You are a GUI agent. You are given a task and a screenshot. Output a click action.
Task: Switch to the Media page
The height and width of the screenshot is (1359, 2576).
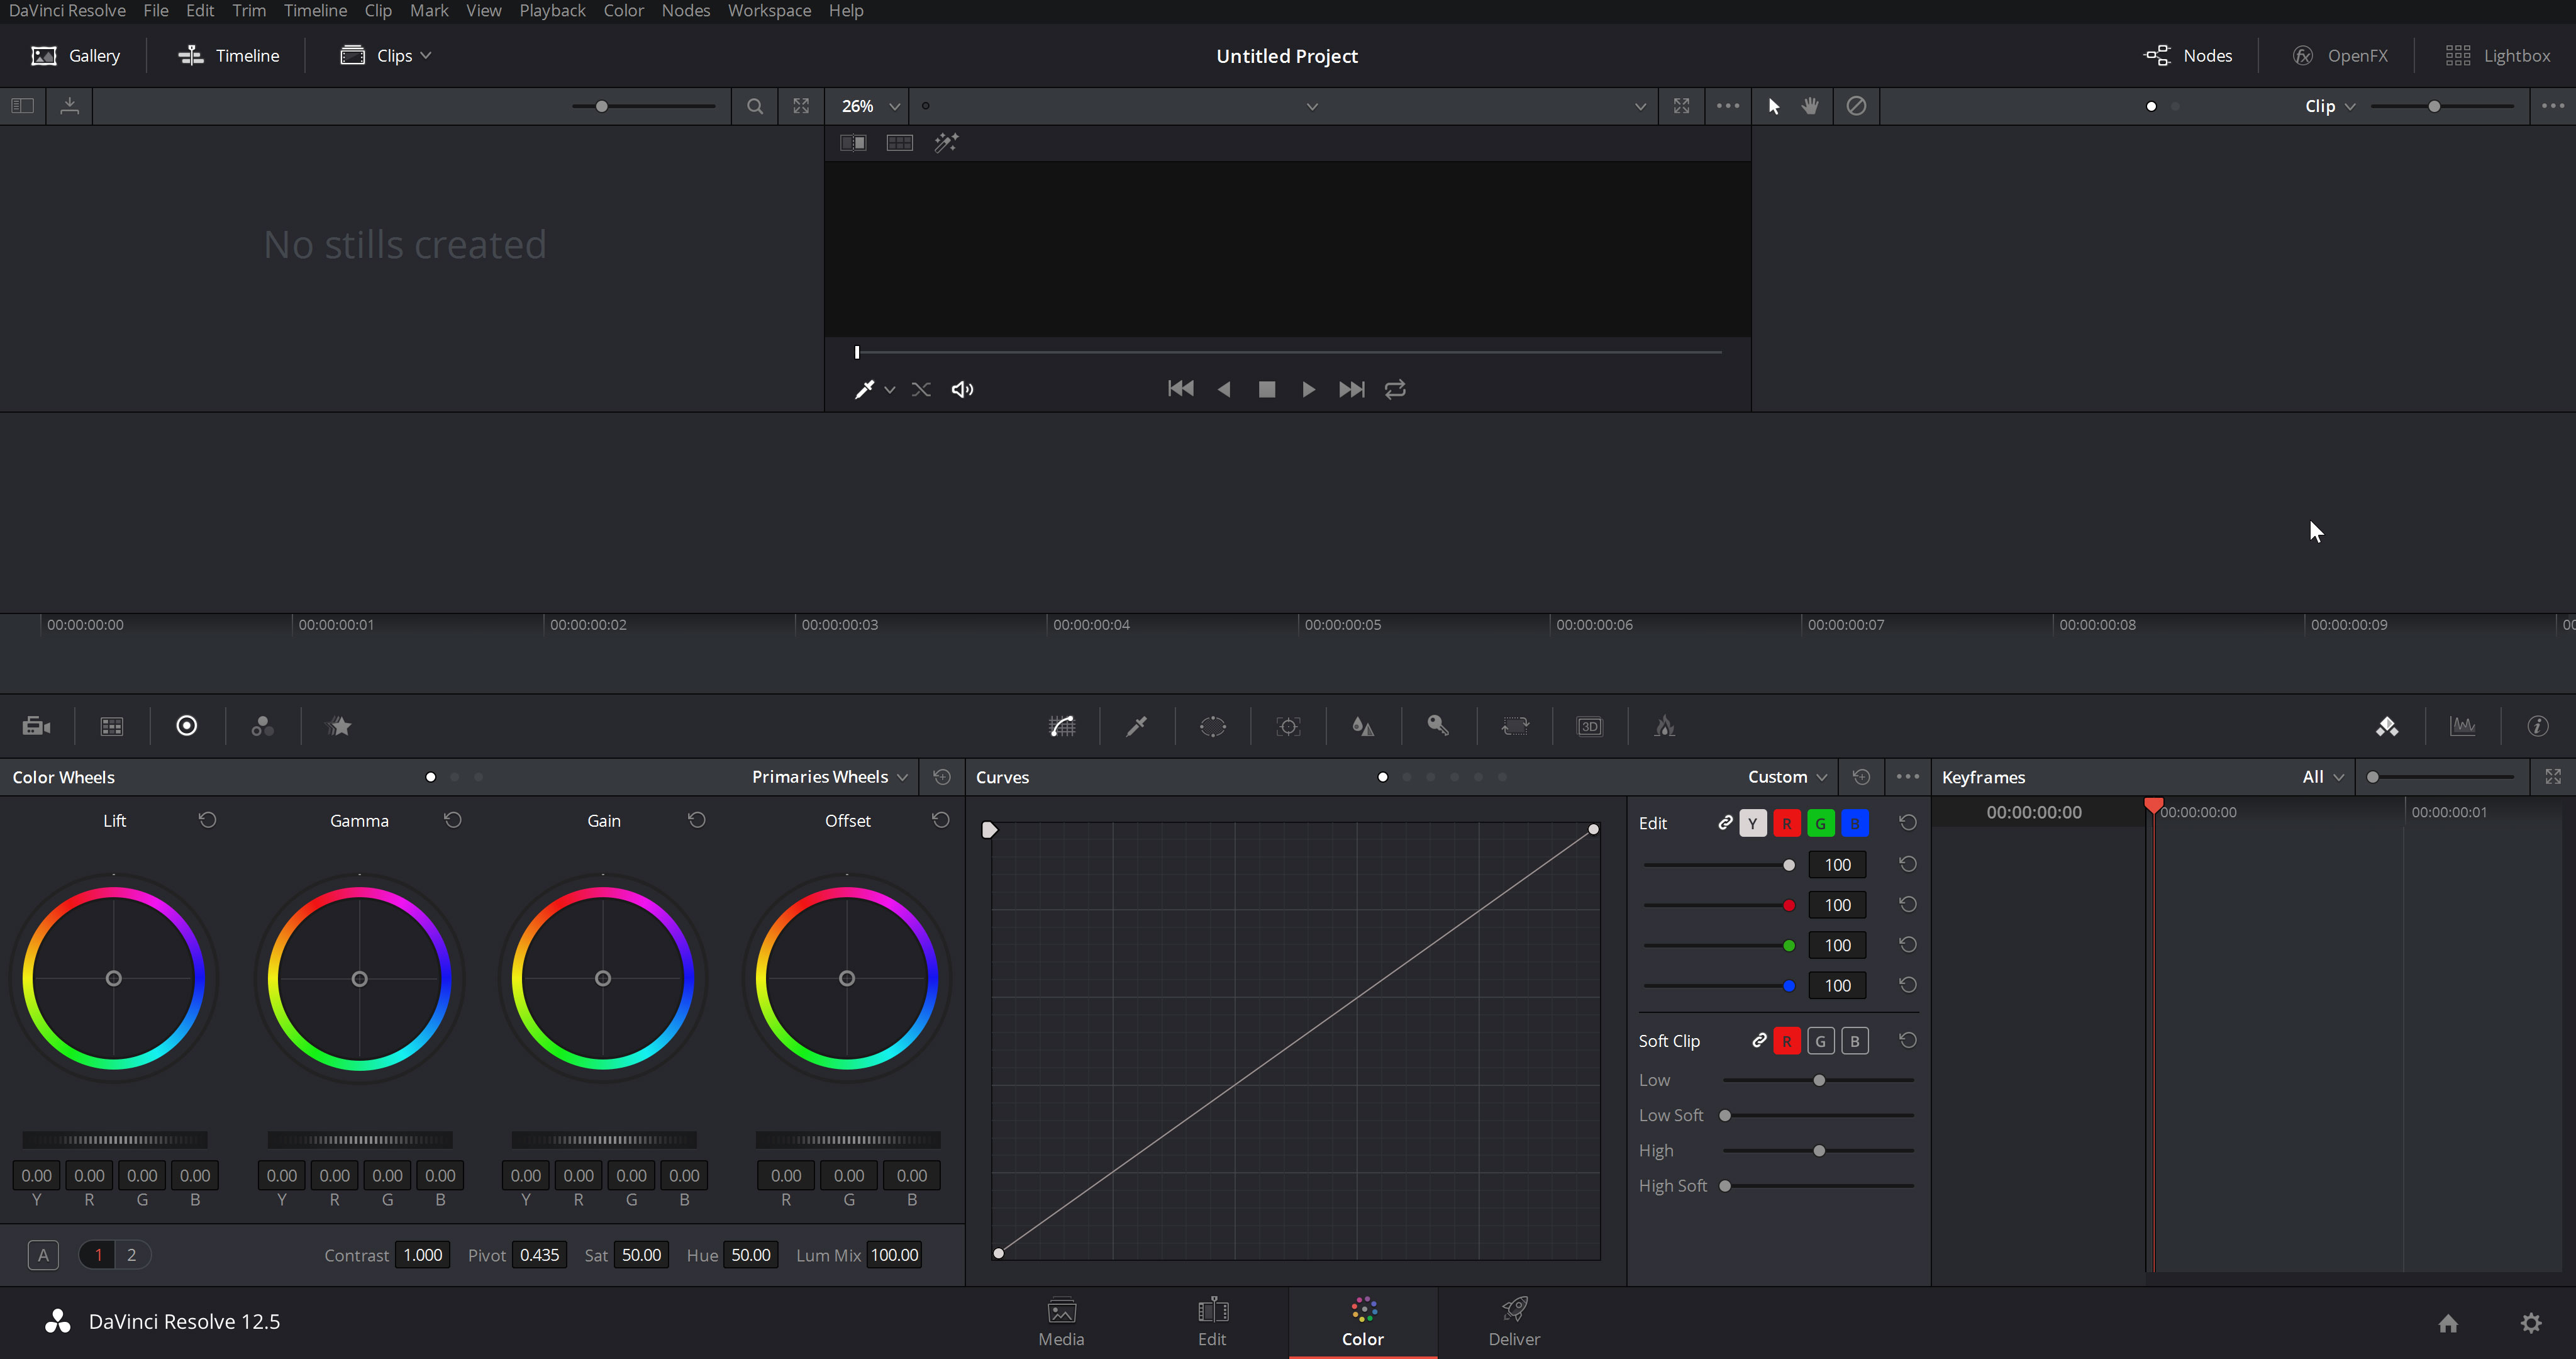click(1061, 1323)
